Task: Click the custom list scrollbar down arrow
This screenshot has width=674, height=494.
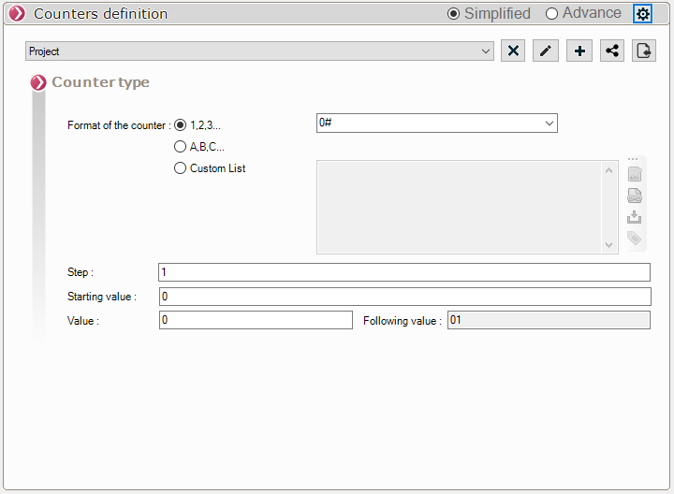Action: pyautogui.click(x=609, y=244)
